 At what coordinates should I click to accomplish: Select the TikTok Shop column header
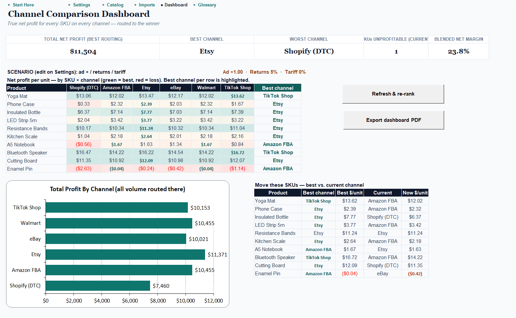(x=237, y=88)
